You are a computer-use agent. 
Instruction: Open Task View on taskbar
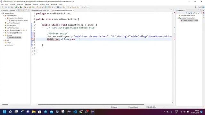pyautogui.click(x=16, y=112)
